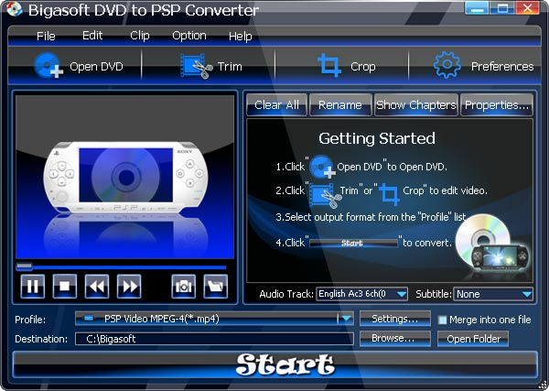Click the 'PSP Video MPEG-4(*.mp4)' profile text
The image size is (549, 391).
point(162,319)
